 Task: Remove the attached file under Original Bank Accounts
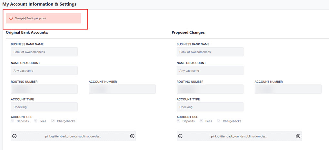click(x=132, y=136)
